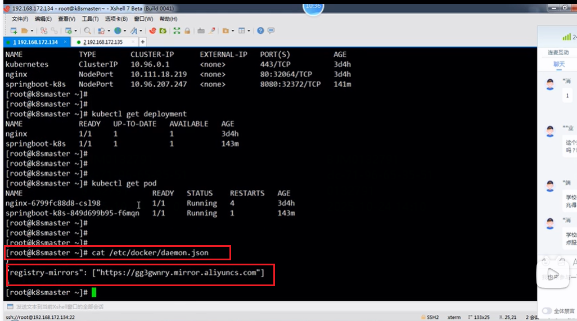Click the green Xmanager toolbar icon
Viewport: 577px width, 321px height.
click(x=163, y=30)
